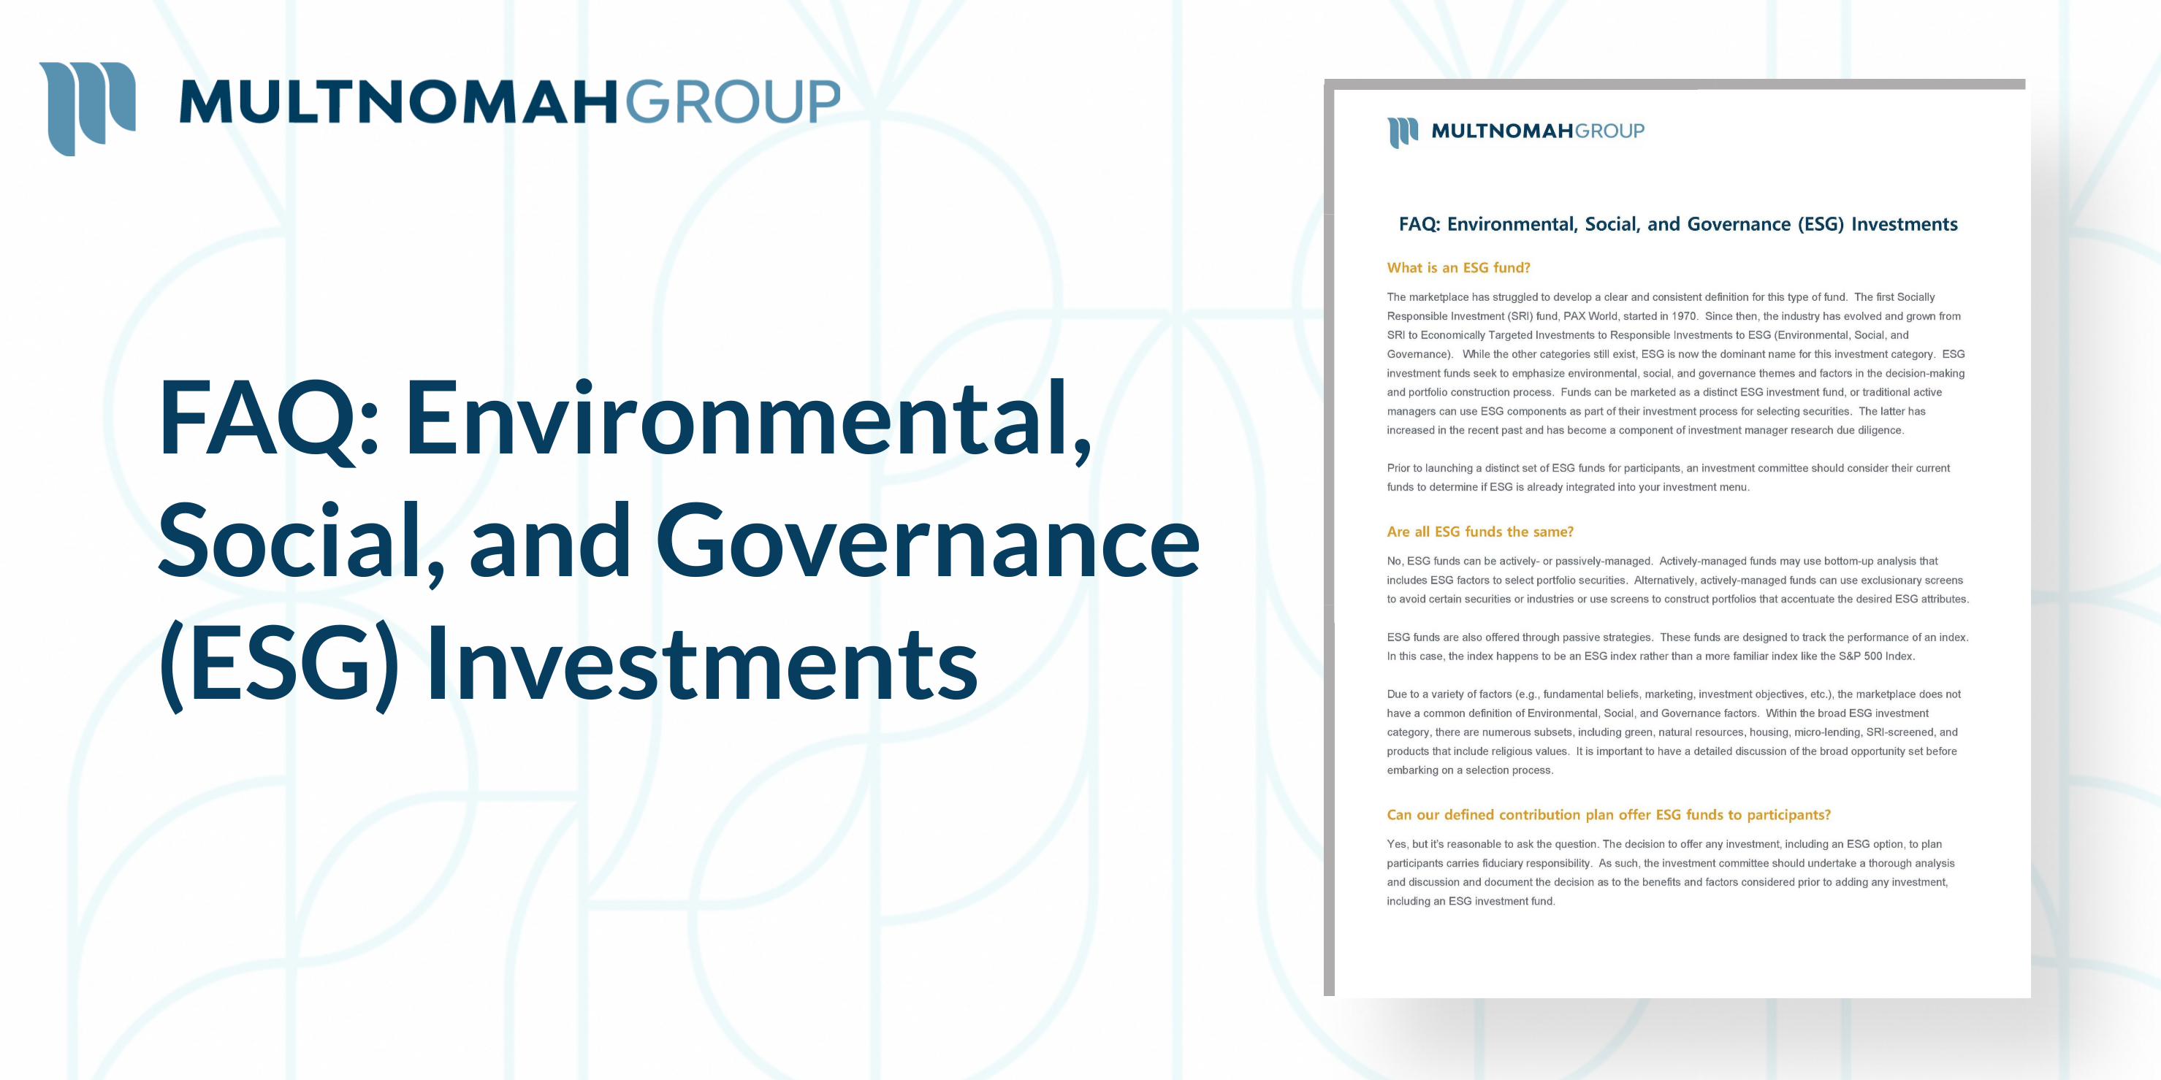Expand the 'Are all ESG funds the same?' section
Image resolution: width=2161 pixels, height=1080 pixels.
pyautogui.click(x=1481, y=531)
